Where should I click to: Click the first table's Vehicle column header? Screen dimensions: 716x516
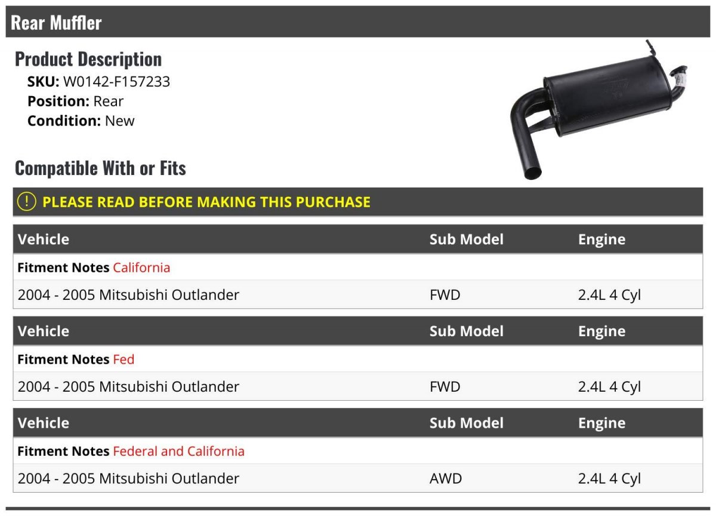pos(44,239)
